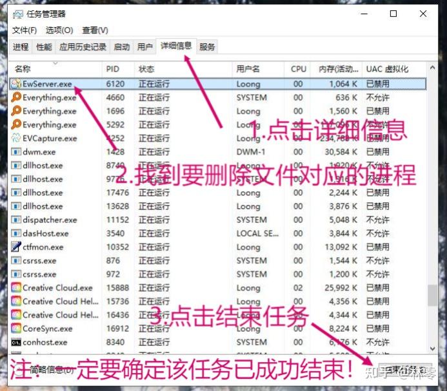Image resolution: width=447 pixels, height=391 pixels.
Task: Select the CoreSync.exe process name
Action: 48,329
